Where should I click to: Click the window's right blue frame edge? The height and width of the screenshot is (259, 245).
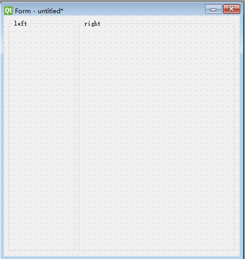click(x=242, y=137)
